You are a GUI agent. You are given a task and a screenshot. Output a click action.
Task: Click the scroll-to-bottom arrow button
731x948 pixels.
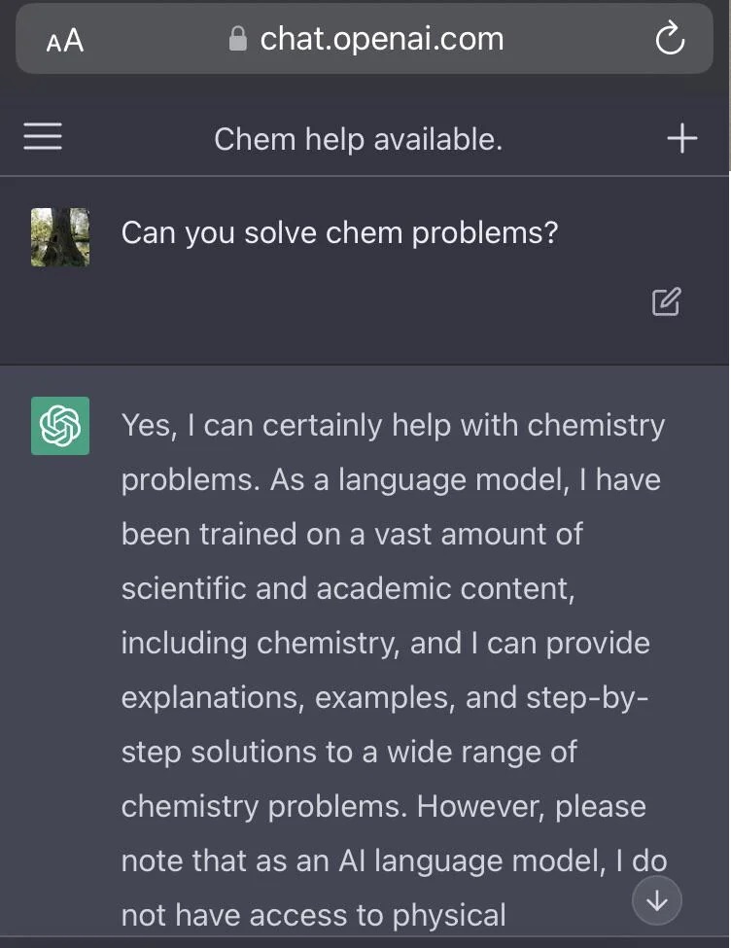coord(657,901)
